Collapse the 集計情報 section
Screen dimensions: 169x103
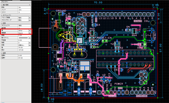click(x=2, y=5)
